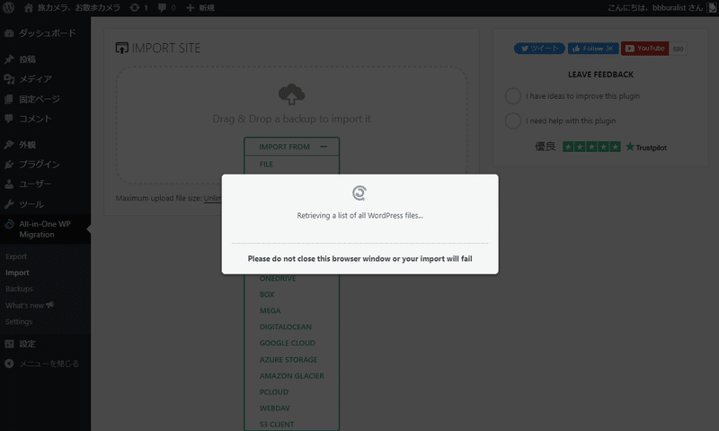
Task: Click the pages icon beside 固定ページ
Action: (9, 99)
